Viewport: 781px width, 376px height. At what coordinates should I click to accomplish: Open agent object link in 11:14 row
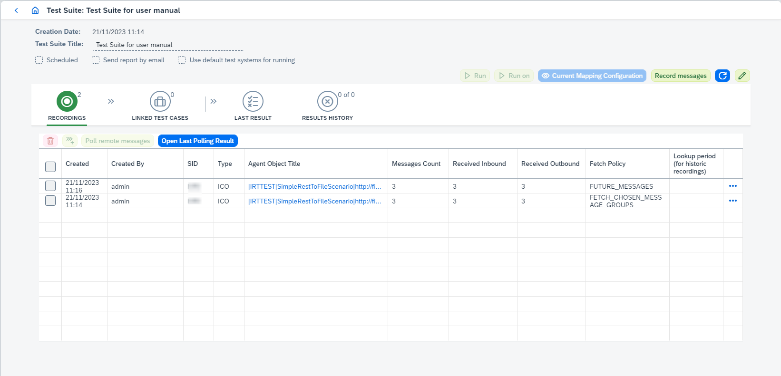315,201
